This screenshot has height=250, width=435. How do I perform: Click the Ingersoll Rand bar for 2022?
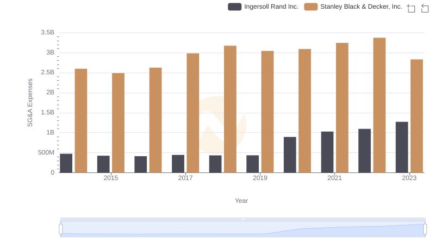tap(364, 151)
